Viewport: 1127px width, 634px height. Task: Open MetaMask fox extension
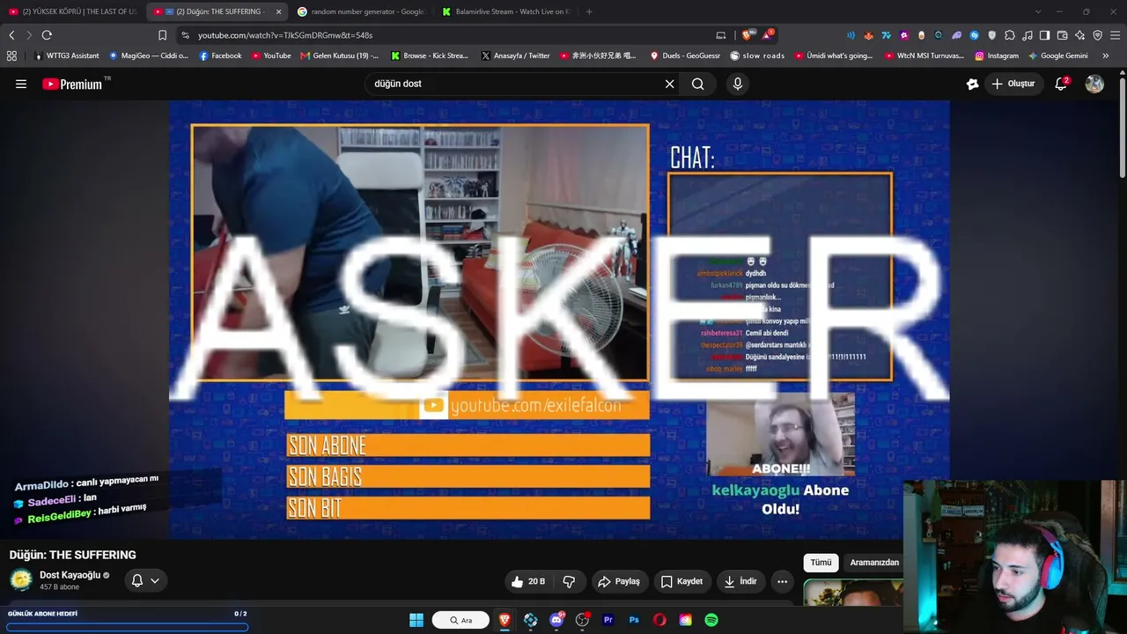pyautogui.click(x=868, y=35)
